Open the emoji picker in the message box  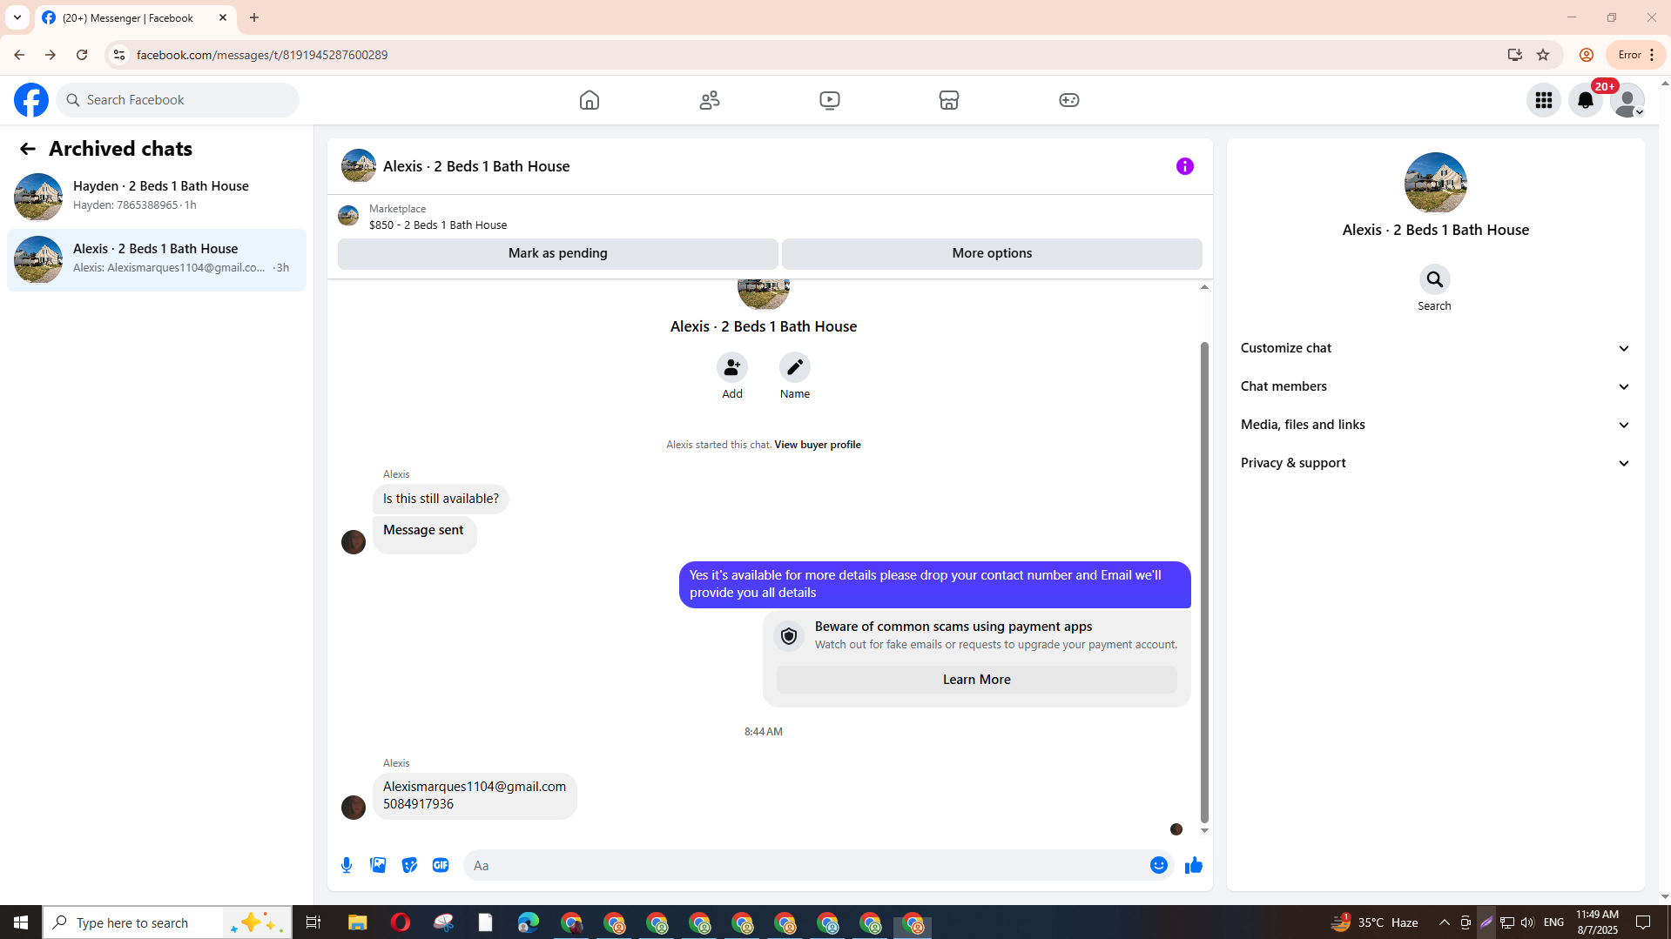[1159, 865]
